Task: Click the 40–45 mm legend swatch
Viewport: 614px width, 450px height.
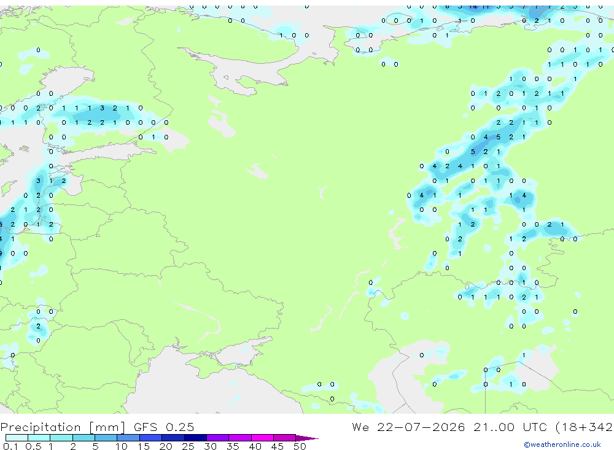Action: click(262, 438)
